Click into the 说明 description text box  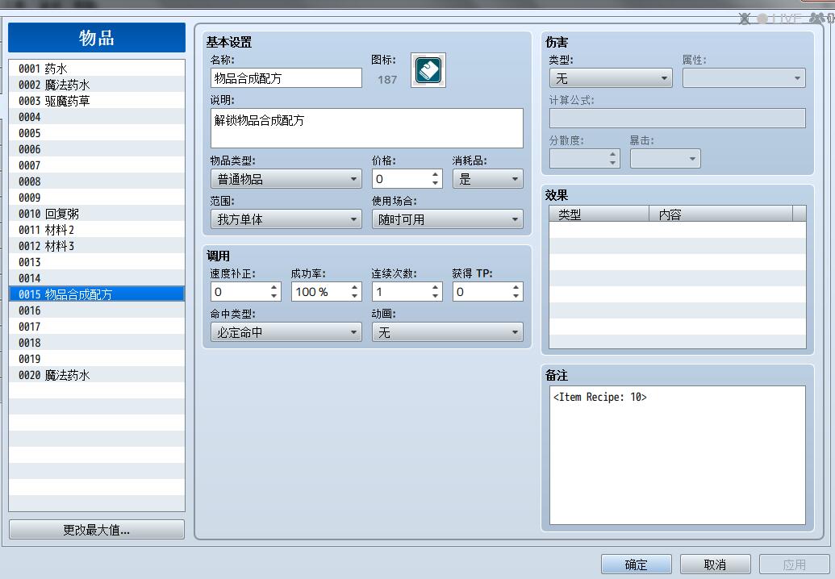tap(367, 128)
